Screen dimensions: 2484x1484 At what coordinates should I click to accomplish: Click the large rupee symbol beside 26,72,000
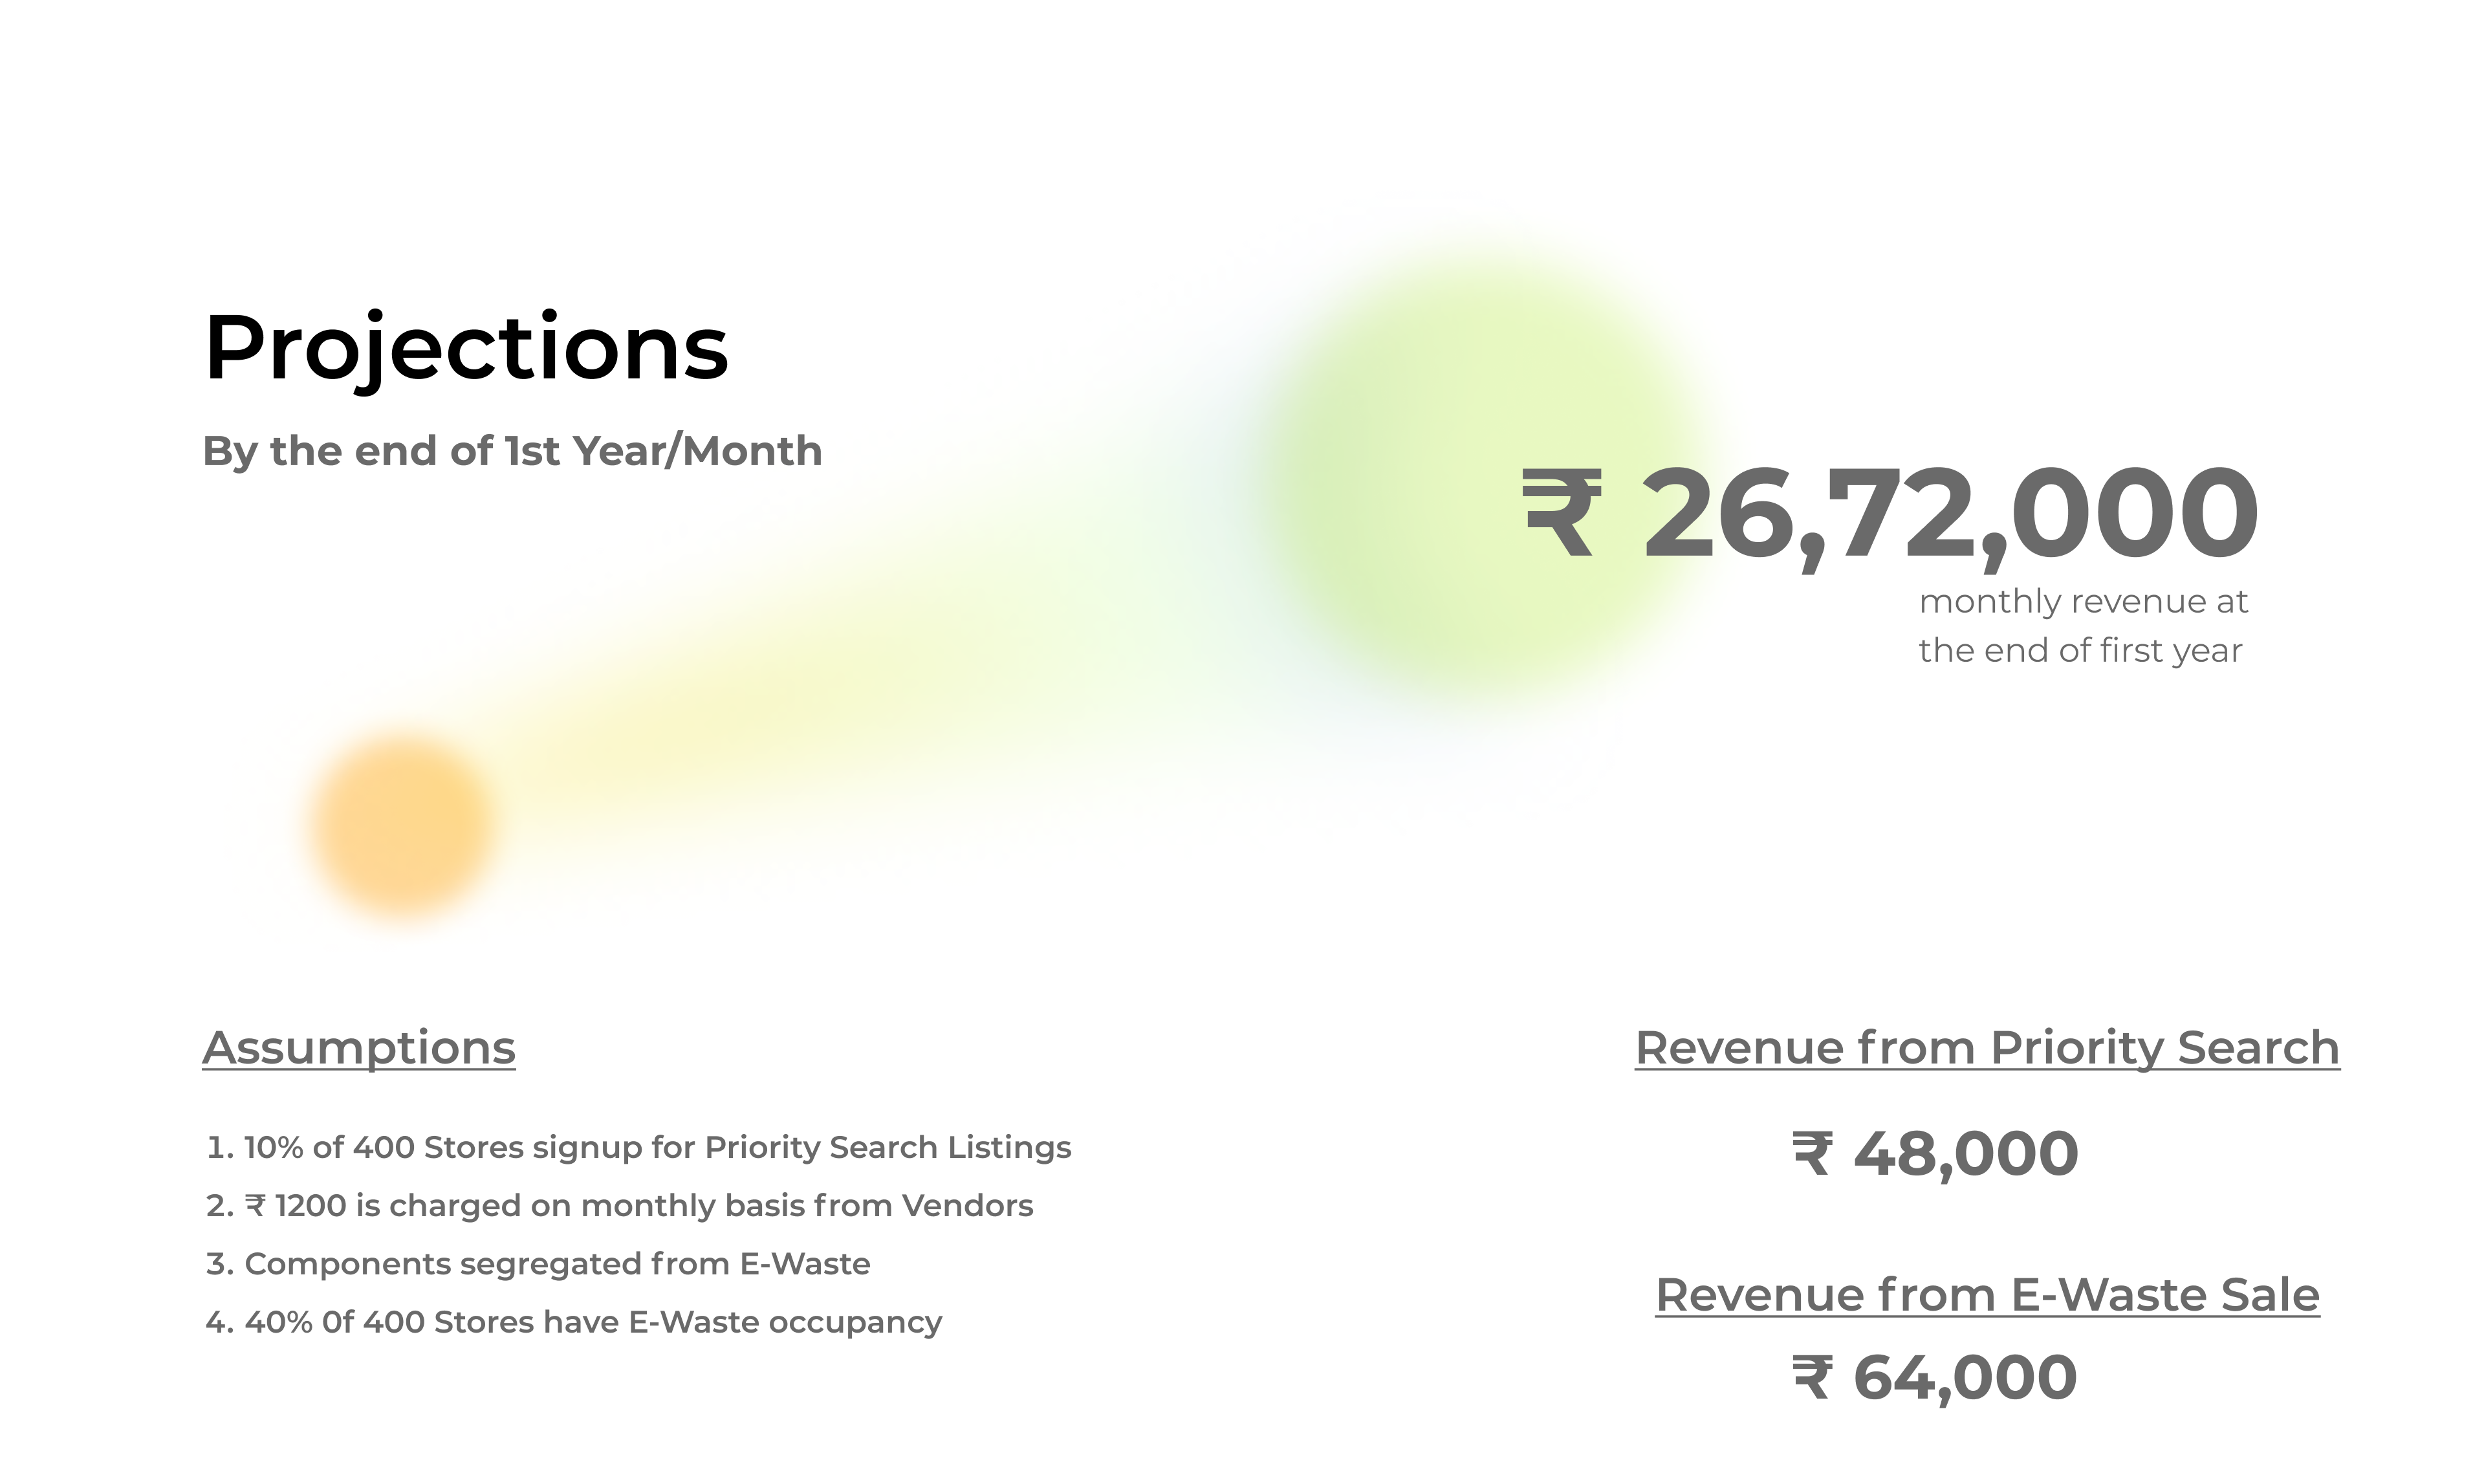coord(1562,513)
